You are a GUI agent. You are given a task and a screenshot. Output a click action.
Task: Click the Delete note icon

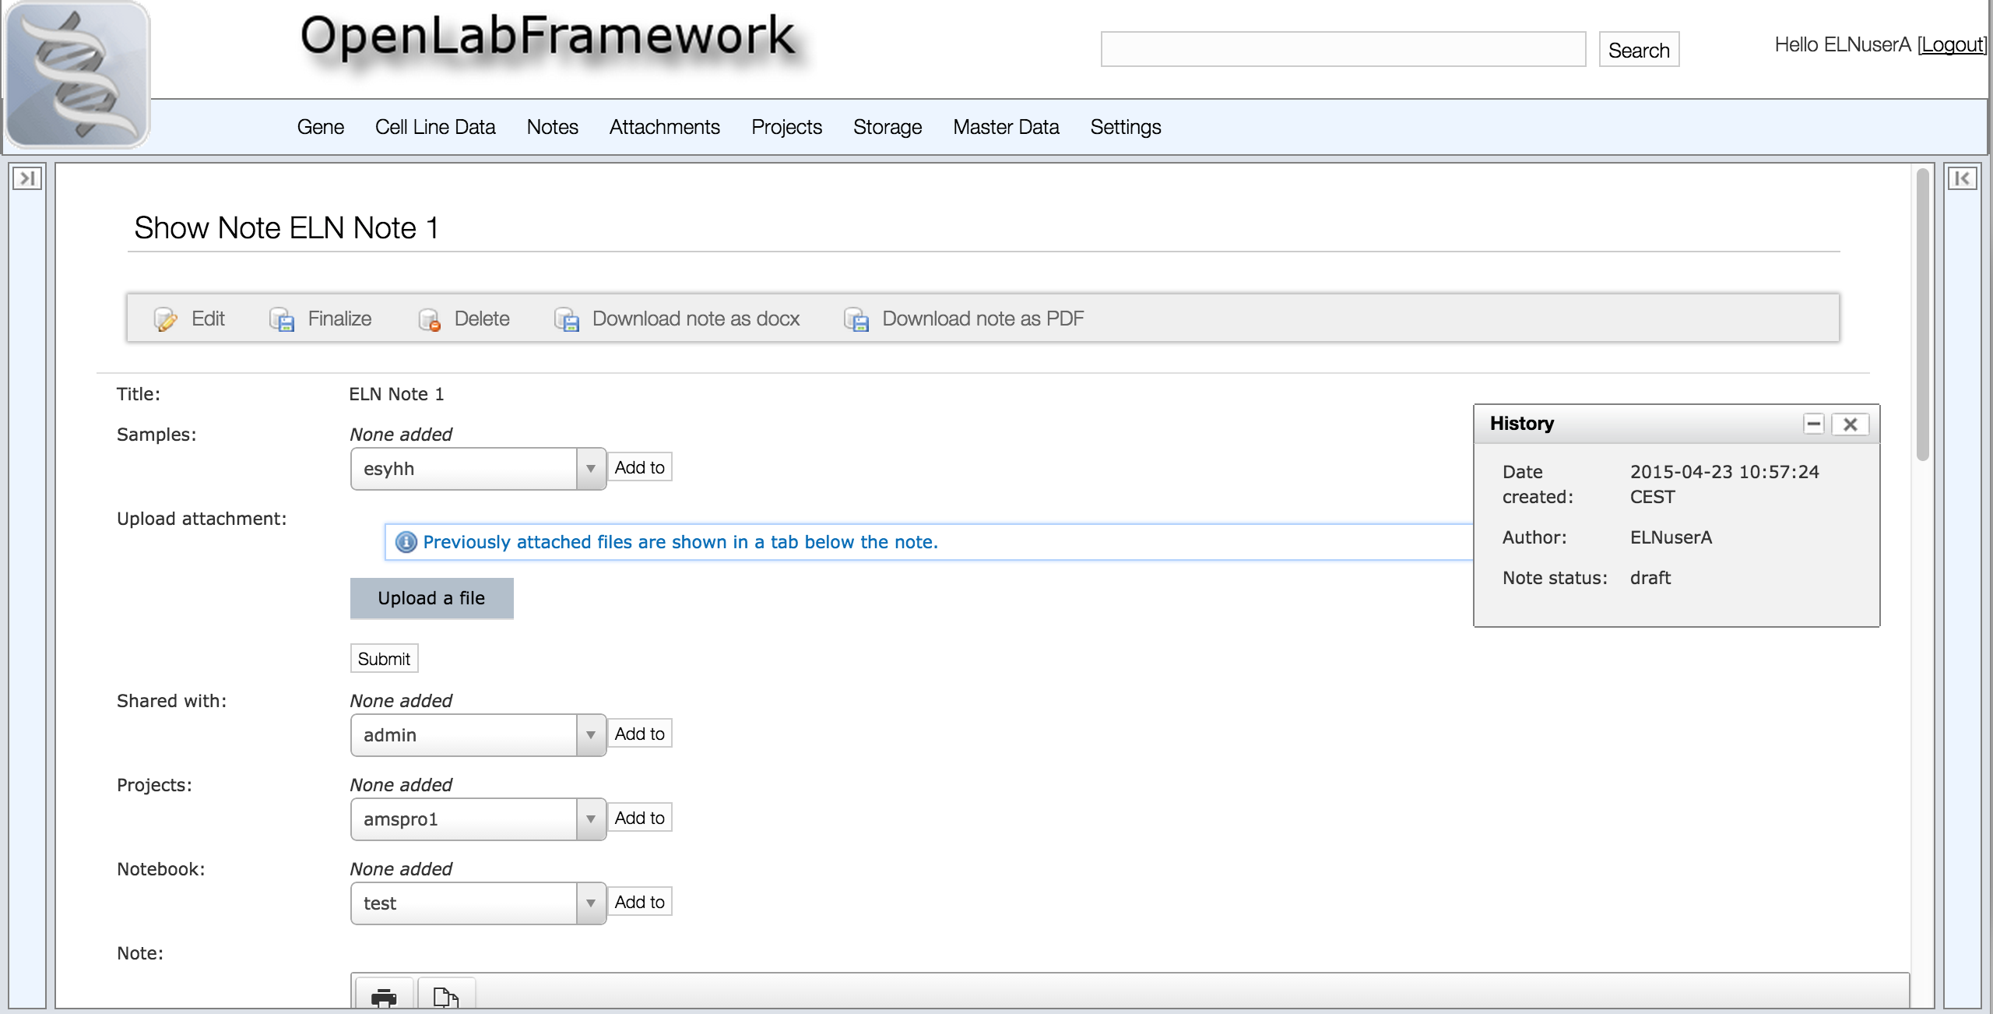(429, 319)
